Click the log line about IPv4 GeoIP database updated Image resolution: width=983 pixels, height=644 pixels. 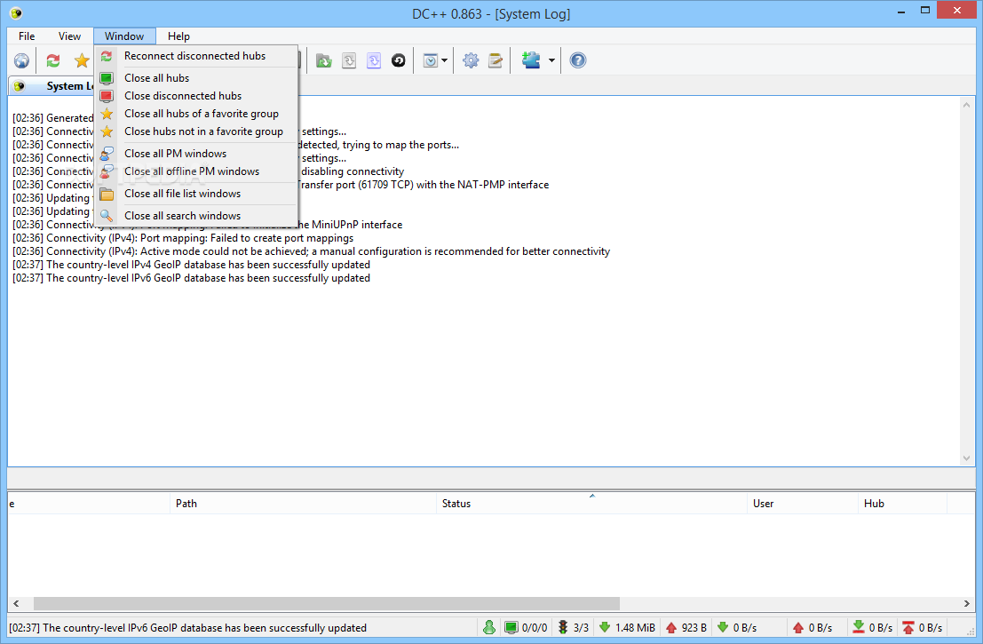coord(191,265)
